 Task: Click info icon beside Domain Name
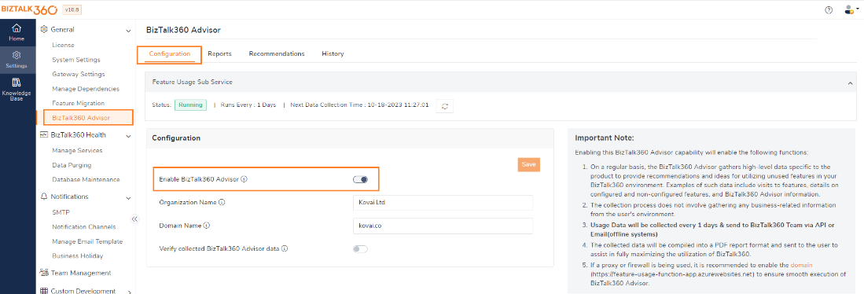206,226
